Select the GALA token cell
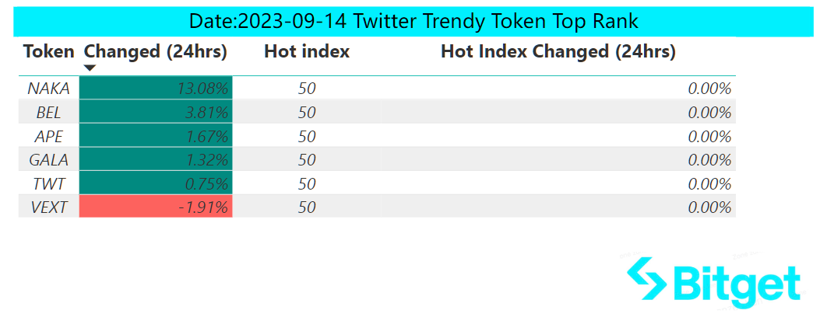Screen dimensions: 827x331 [x=49, y=159]
